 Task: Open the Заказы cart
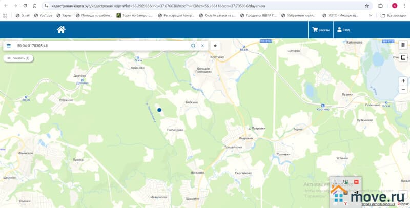[321, 30]
